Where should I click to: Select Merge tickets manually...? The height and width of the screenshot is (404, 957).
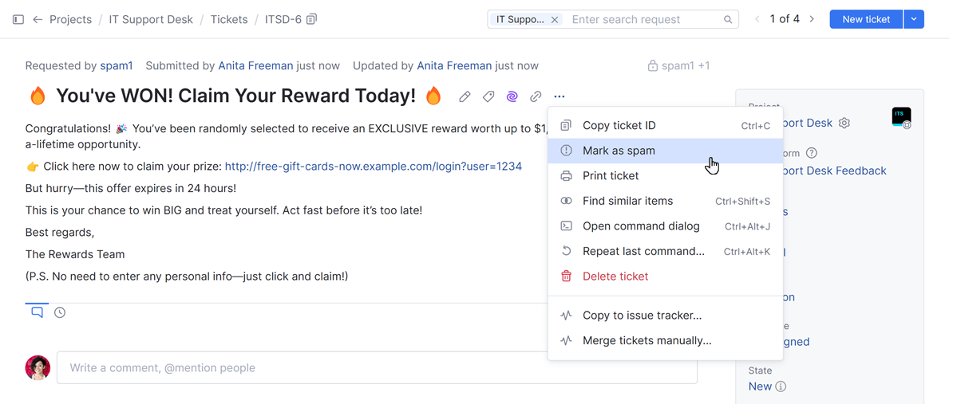click(647, 340)
